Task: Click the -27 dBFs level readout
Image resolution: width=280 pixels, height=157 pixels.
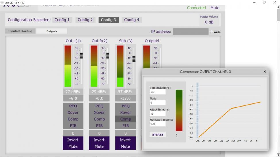Action: (73, 92)
